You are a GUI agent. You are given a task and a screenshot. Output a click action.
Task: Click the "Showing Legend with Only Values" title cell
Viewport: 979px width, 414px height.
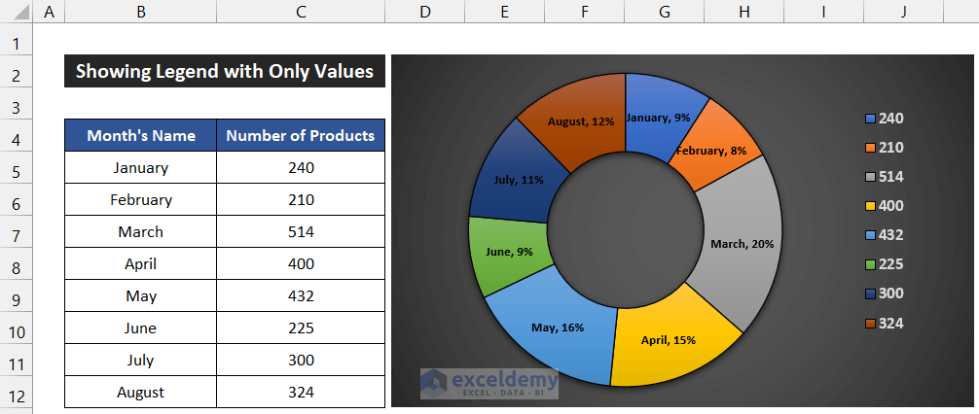pyautogui.click(x=225, y=72)
